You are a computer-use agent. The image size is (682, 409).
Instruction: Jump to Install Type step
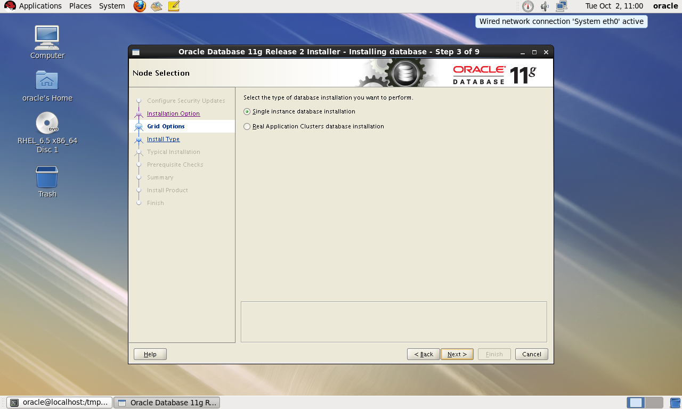pyautogui.click(x=163, y=139)
